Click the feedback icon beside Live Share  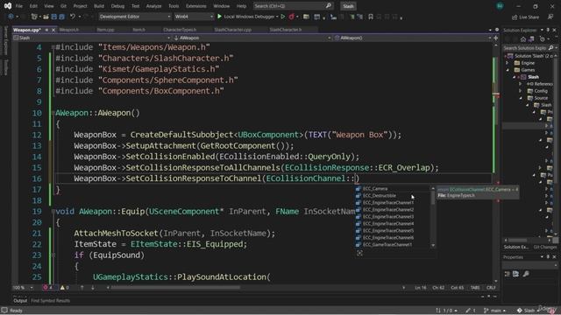click(x=550, y=17)
